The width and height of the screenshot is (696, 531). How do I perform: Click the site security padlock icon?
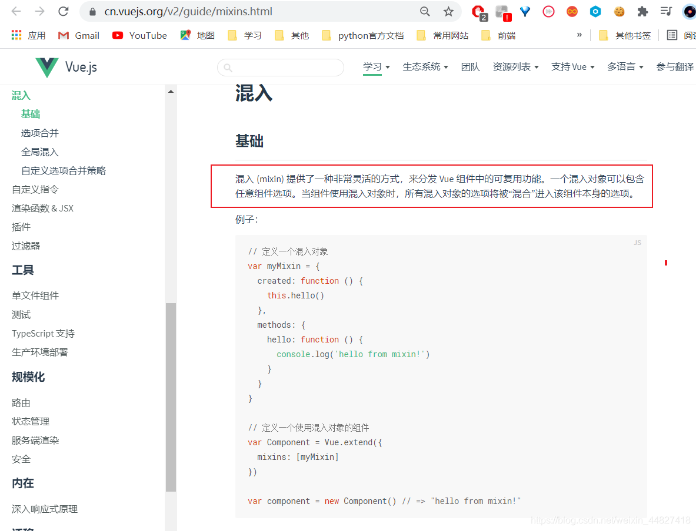[x=92, y=11]
